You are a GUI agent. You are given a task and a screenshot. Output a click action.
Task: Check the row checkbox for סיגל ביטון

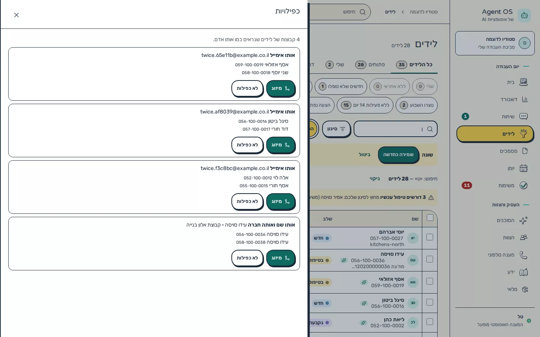point(430,302)
